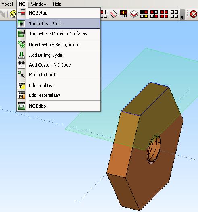Click the Add Drilling Cycle icon
The image size is (198, 212).
coord(21,55)
